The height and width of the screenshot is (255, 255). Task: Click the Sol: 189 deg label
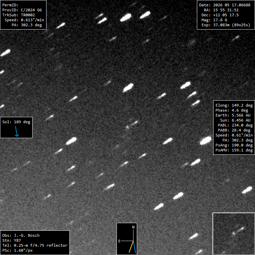coord(16,122)
